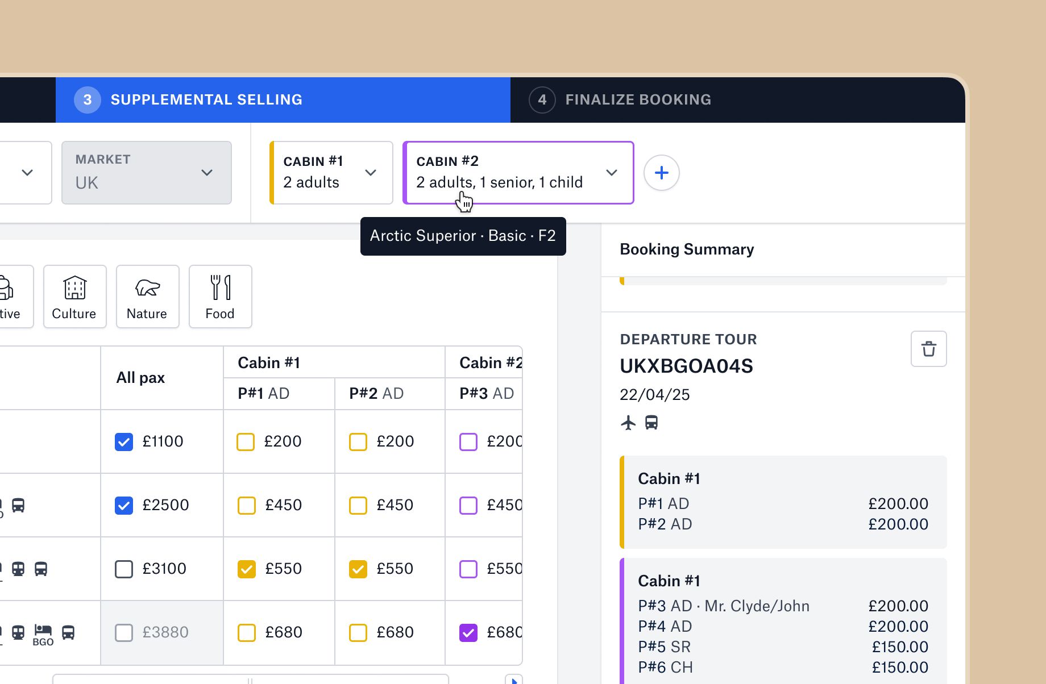
Task: Tick the P#3 AD £450 checkbox
Action: click(468, 506)
